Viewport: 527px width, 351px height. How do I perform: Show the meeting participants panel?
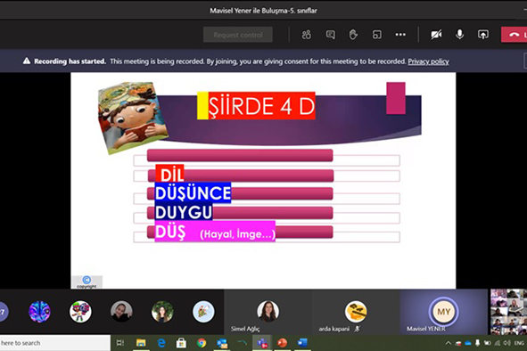point(306,35)
